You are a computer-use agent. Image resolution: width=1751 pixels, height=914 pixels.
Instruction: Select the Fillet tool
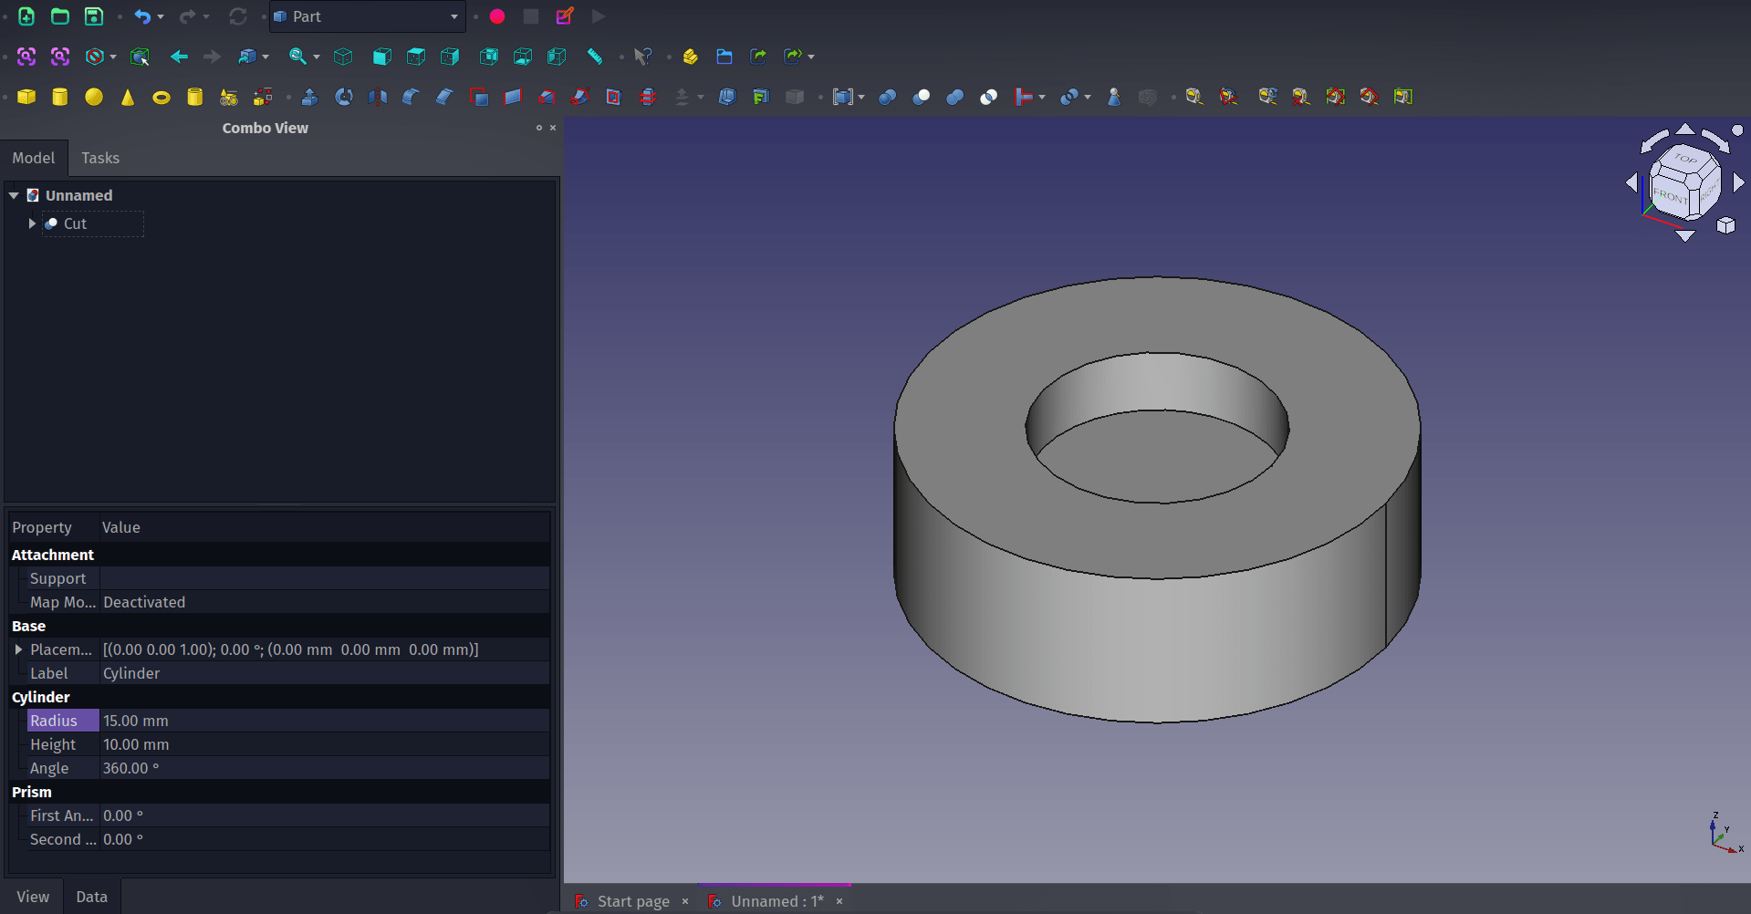tap(410, 97)
